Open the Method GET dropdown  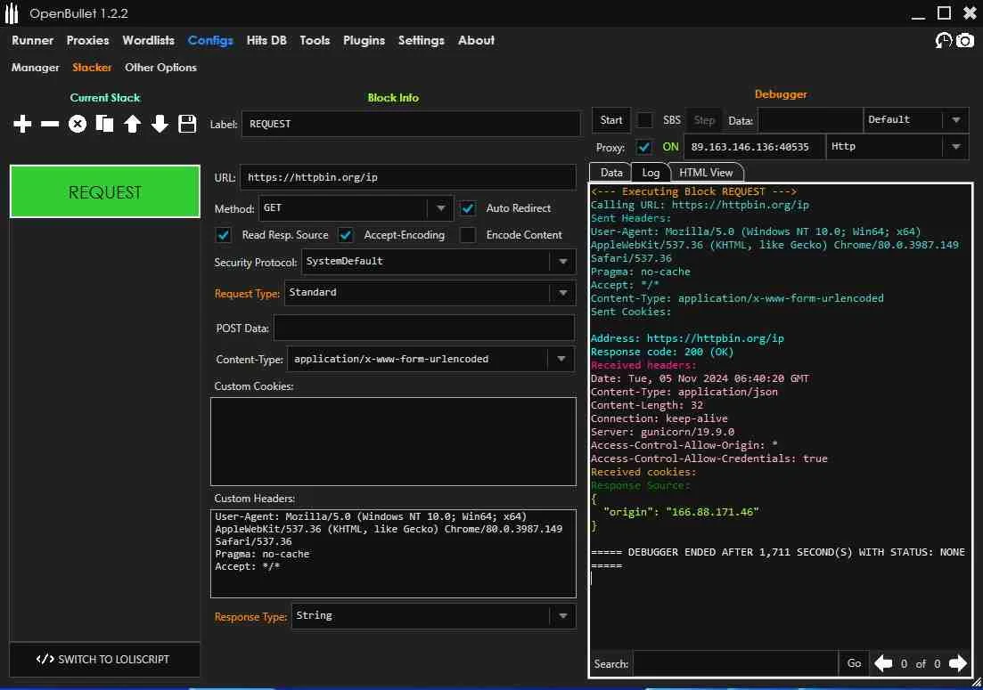click(356, 207)
